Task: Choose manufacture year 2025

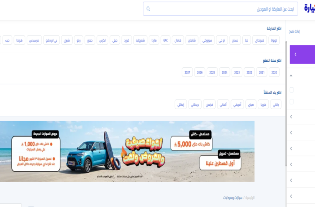Action: (x=212, y=72)
